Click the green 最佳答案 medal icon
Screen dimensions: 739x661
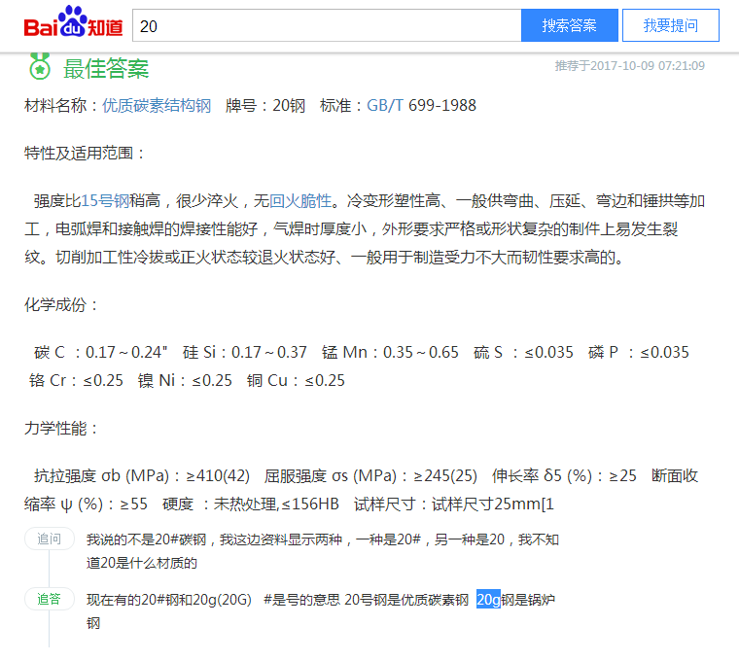coord(40,67)
